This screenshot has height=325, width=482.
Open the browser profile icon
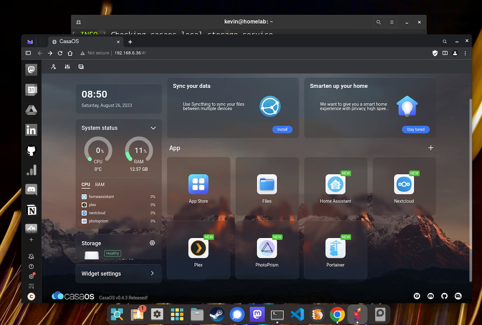click(x=455, y=53)
